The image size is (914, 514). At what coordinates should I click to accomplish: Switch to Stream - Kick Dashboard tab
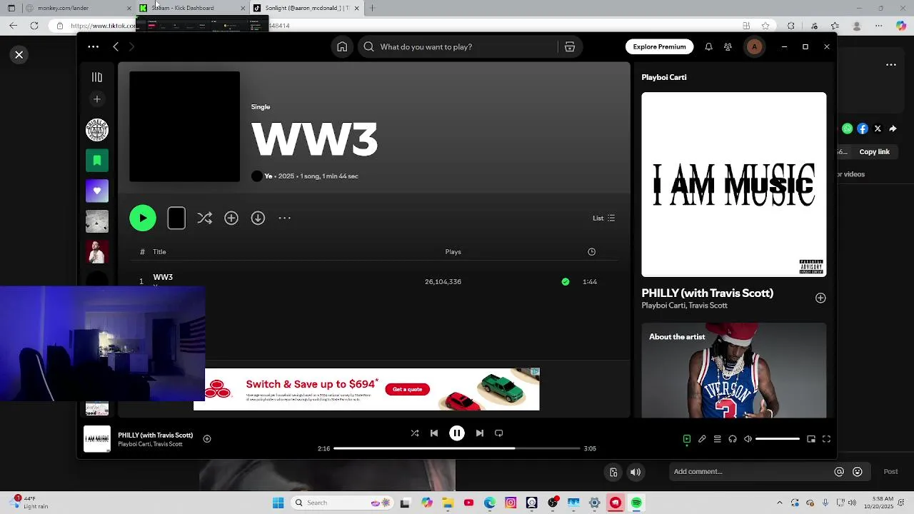click(193, 8)
